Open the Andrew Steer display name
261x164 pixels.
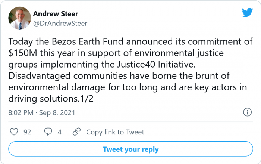(x=56, y=14)
